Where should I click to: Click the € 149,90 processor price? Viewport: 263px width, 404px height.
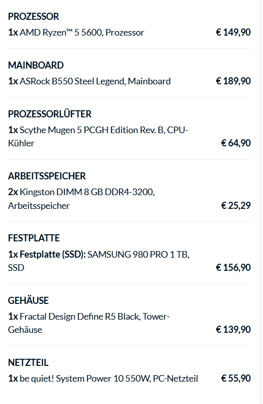pyautogui.click(x=233, y=32)
